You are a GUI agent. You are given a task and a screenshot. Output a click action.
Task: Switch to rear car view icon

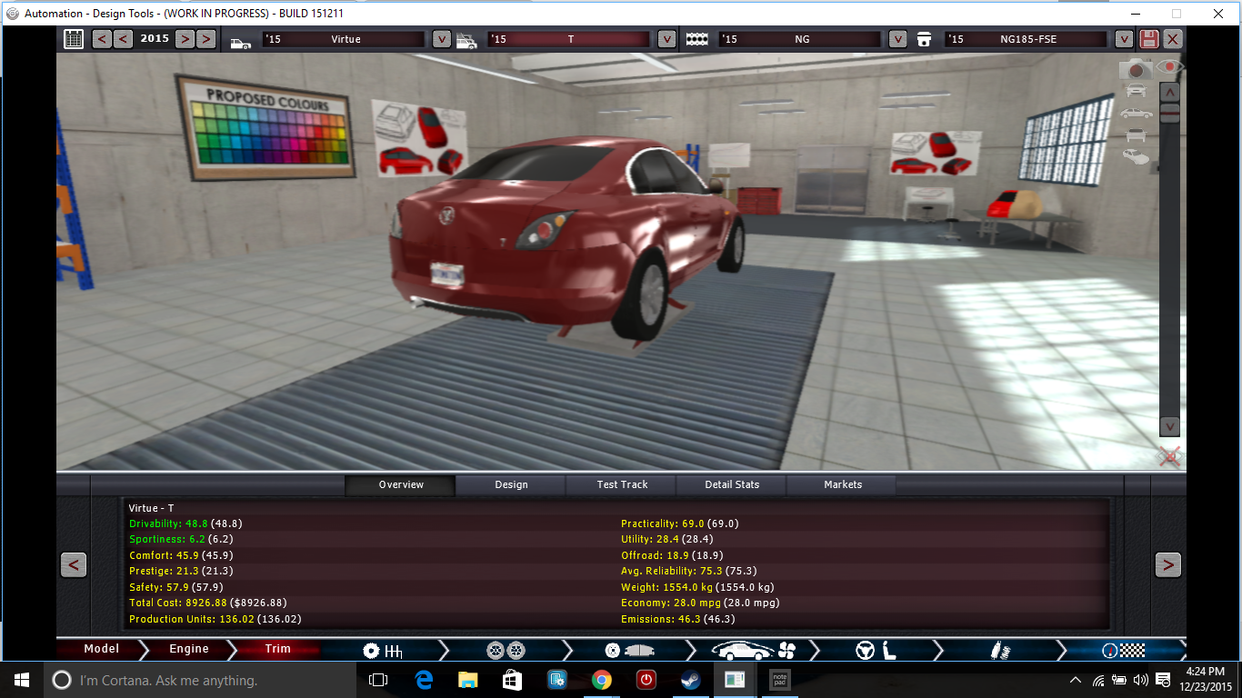point(1136,135)
